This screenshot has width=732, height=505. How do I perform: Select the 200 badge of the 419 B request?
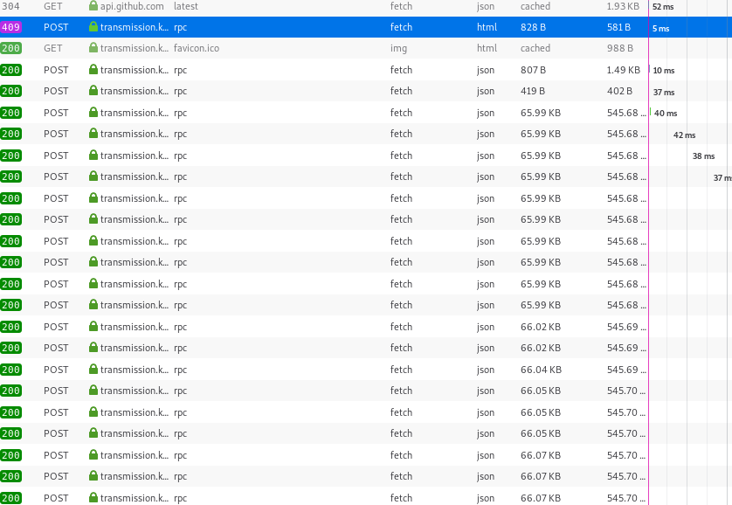[10, 91]
